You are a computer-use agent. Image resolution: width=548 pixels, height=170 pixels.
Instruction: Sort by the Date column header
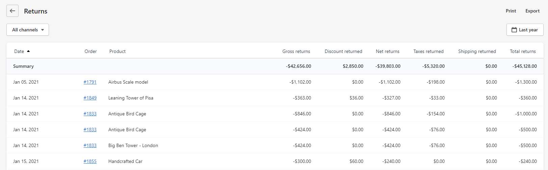tap(19, 51)
